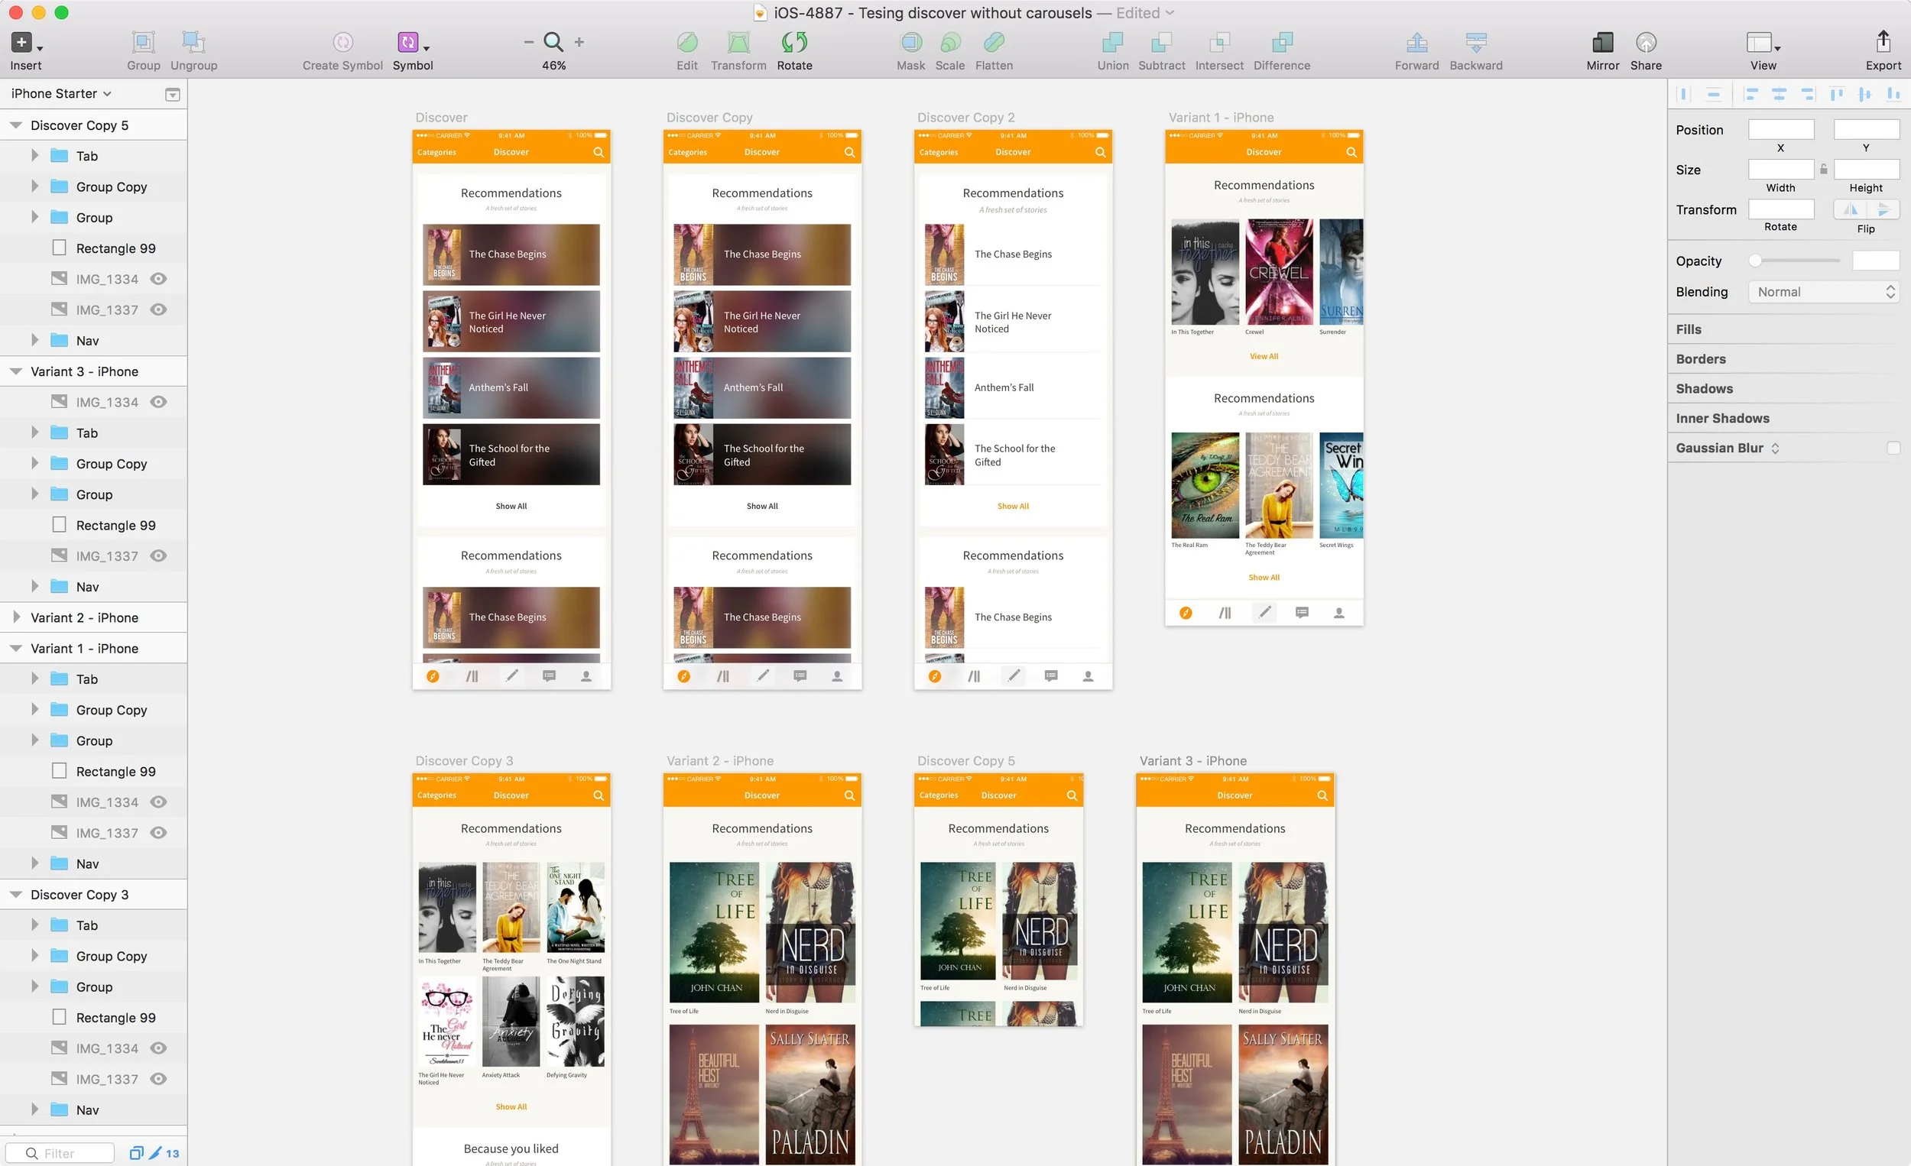Click the Rotate tool icon
This screenshot has height=1166, width=1911.
[x=794, y=43]
